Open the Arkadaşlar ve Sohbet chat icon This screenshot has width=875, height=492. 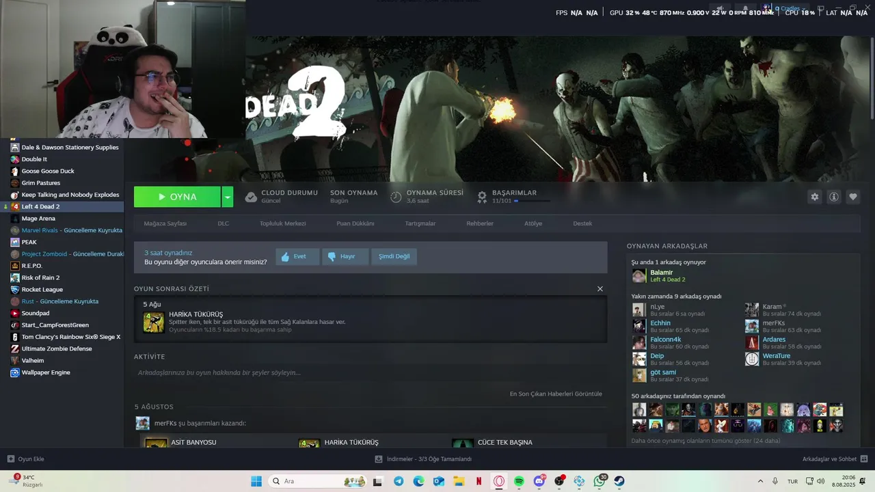pos(864,459)
